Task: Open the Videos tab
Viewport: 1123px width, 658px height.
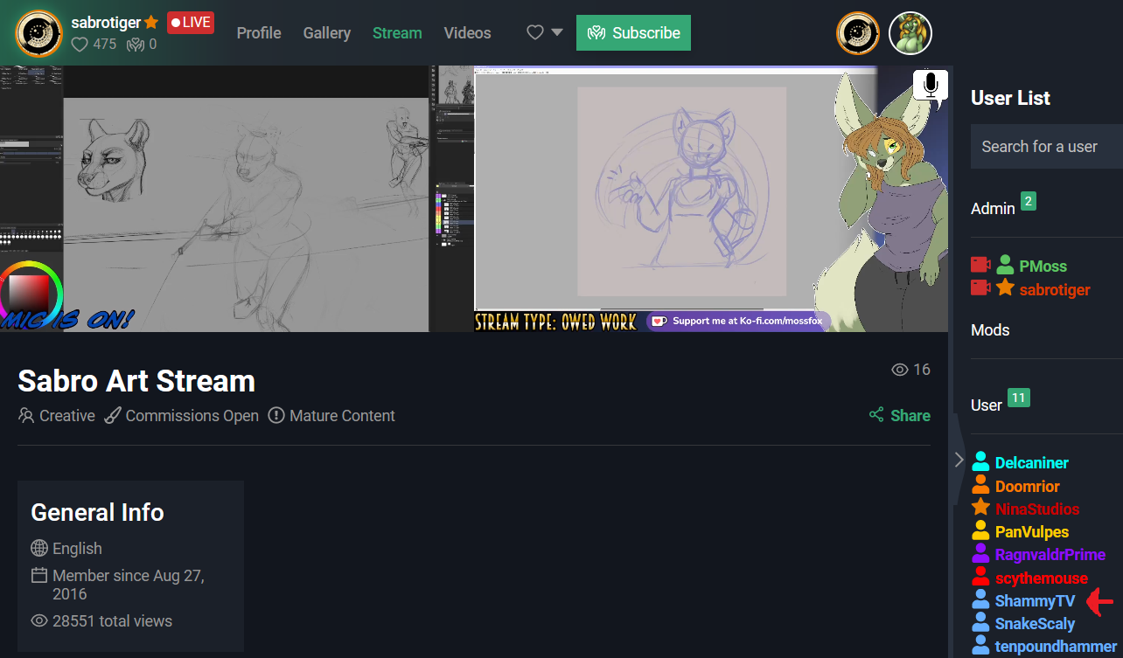Action: click(x=467, y=33)
